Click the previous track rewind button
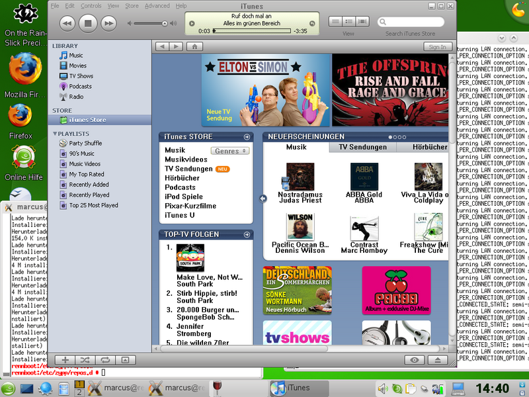 67,23
